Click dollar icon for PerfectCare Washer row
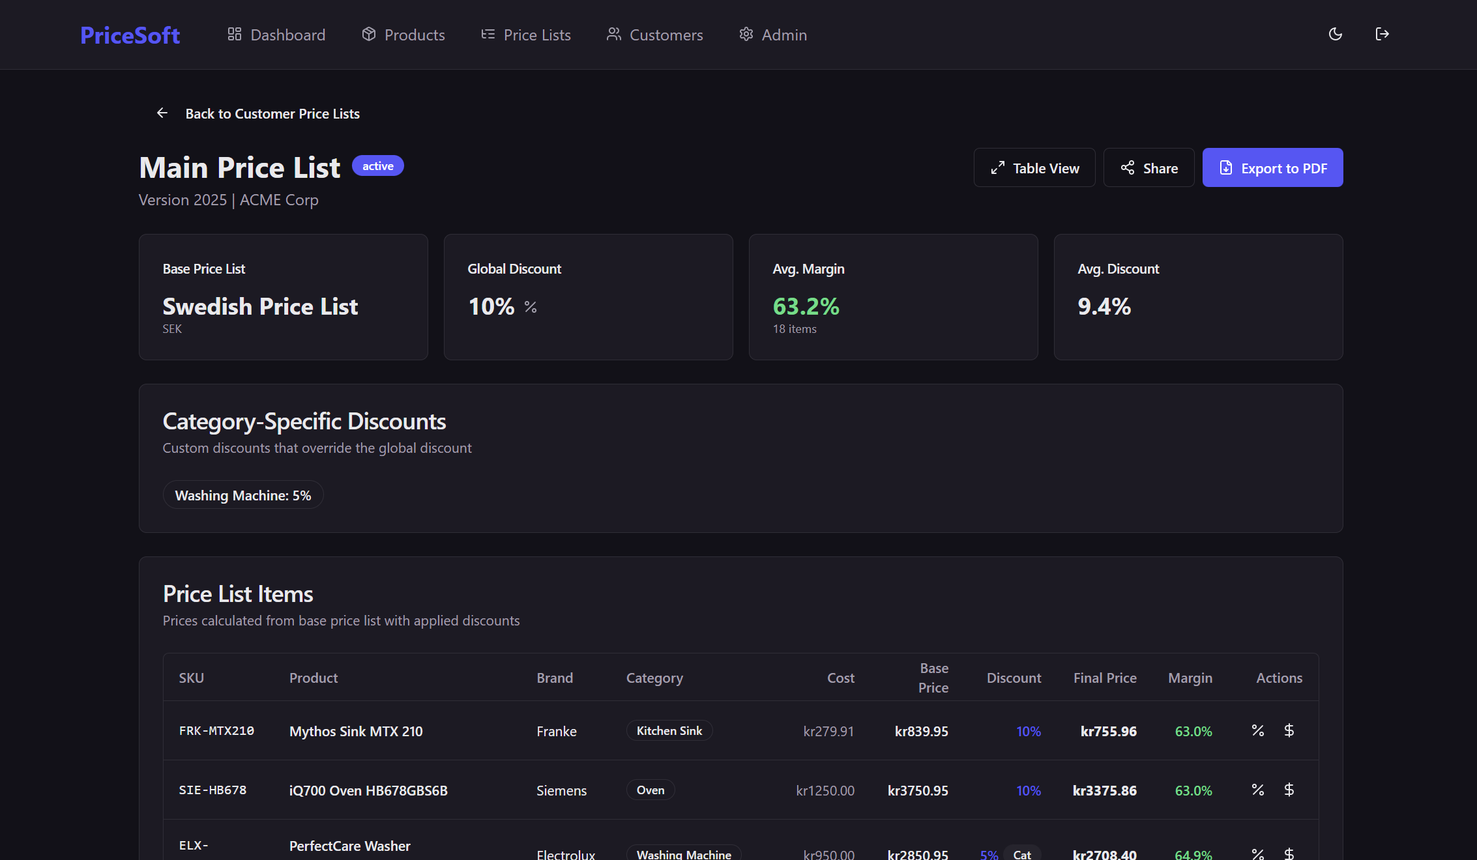This screenshot has width=1477, height=860. click(1289, 853)
